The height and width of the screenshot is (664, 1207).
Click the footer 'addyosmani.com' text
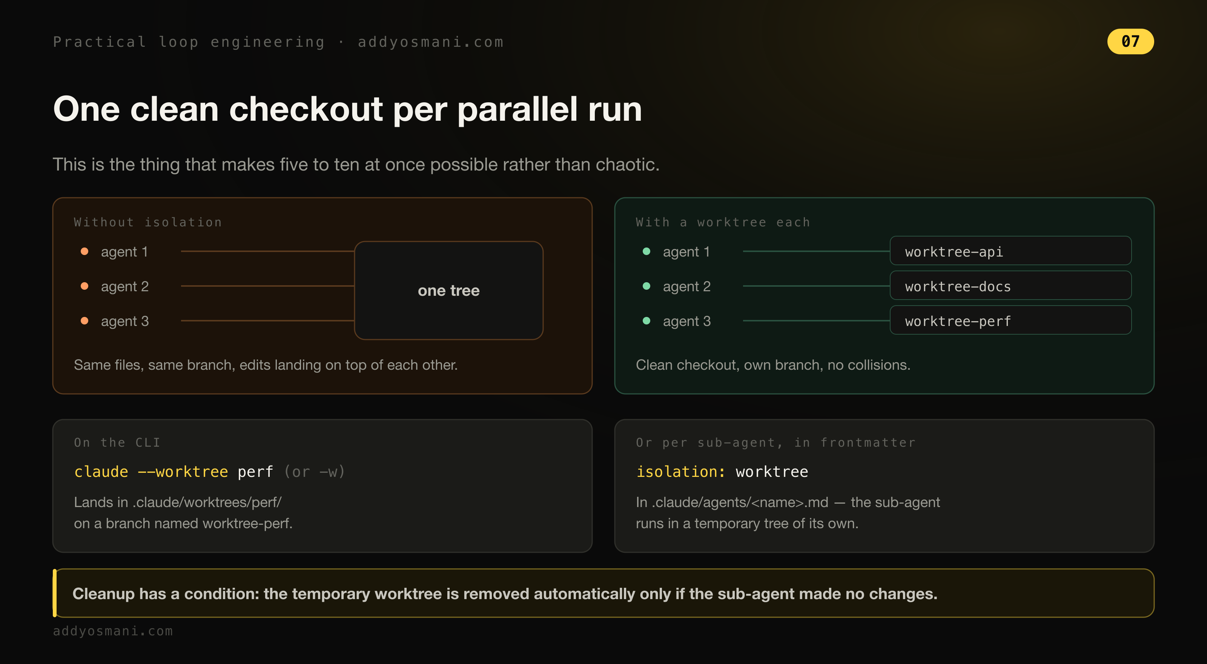[x=113, y=631]
